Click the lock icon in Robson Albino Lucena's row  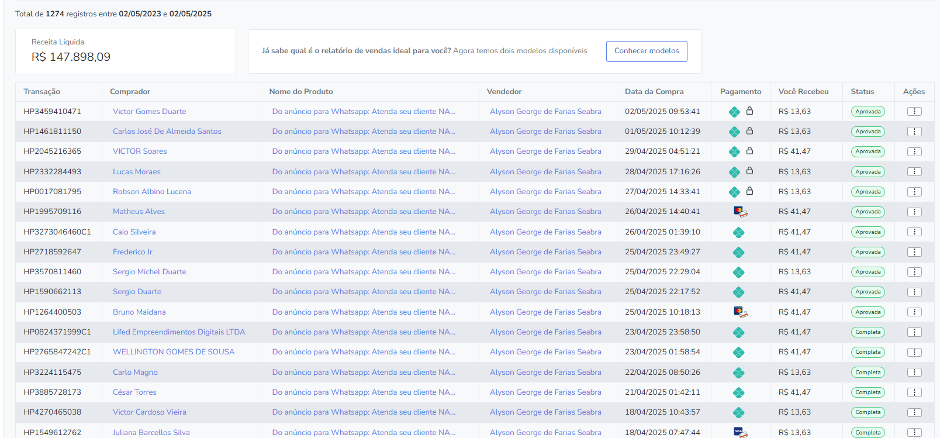pos(749,191)
